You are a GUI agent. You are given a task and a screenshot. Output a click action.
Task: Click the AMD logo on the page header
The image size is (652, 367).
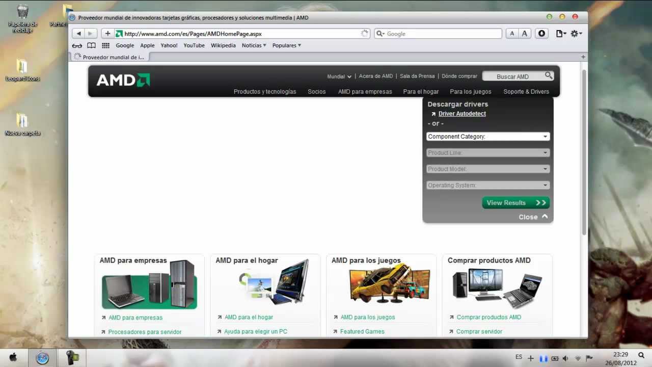[123, 80]
